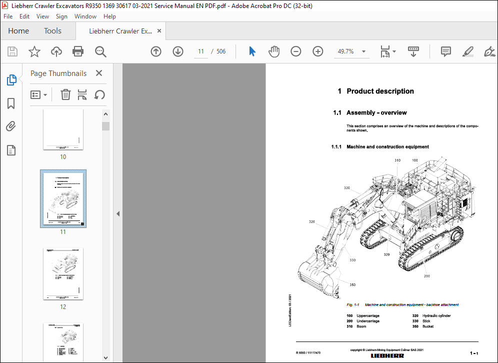This screenshot has width=498, height=363.
Task: Select the highlighter pen tool
Action: pyautogui.click(x=468, y=51)
